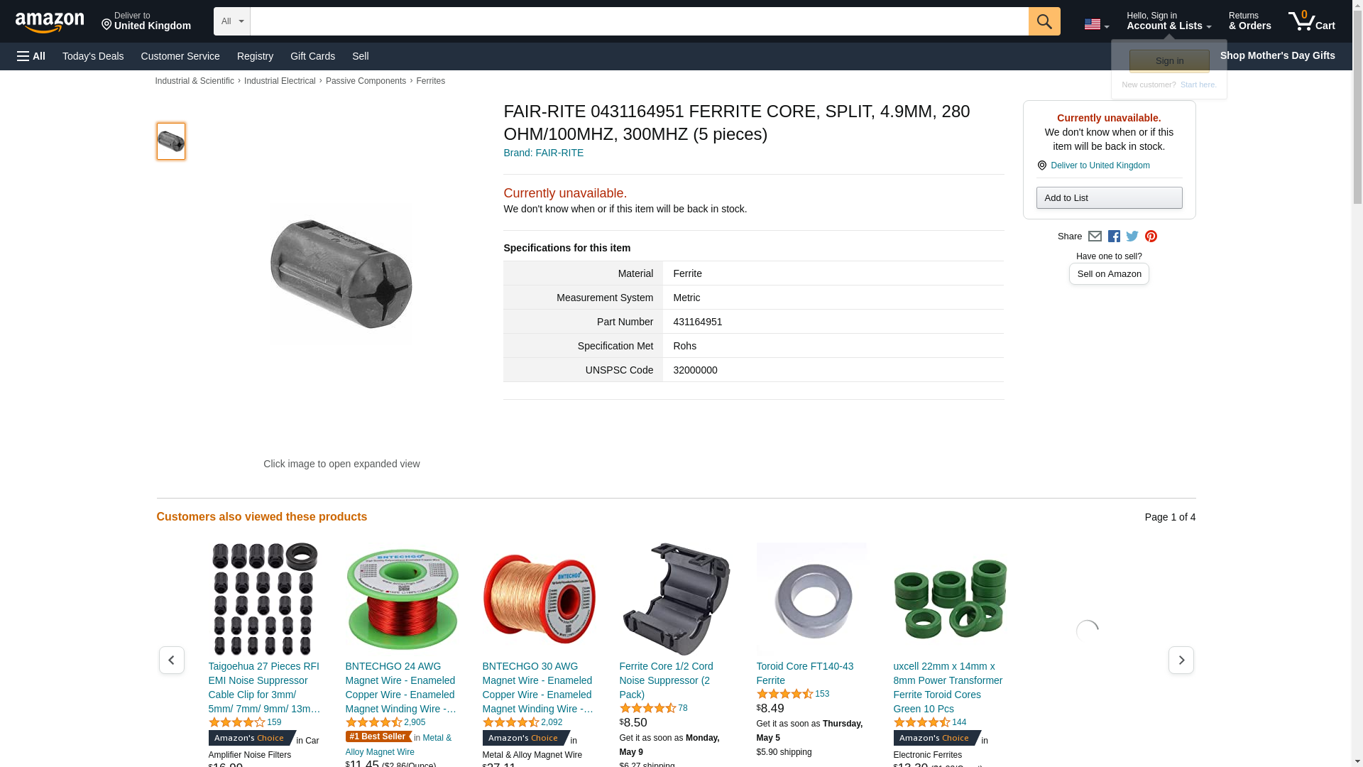Expand Account & Lists menu
Image resolution: width=1363 pixels, height=767 pixels.
[1168, 21]
